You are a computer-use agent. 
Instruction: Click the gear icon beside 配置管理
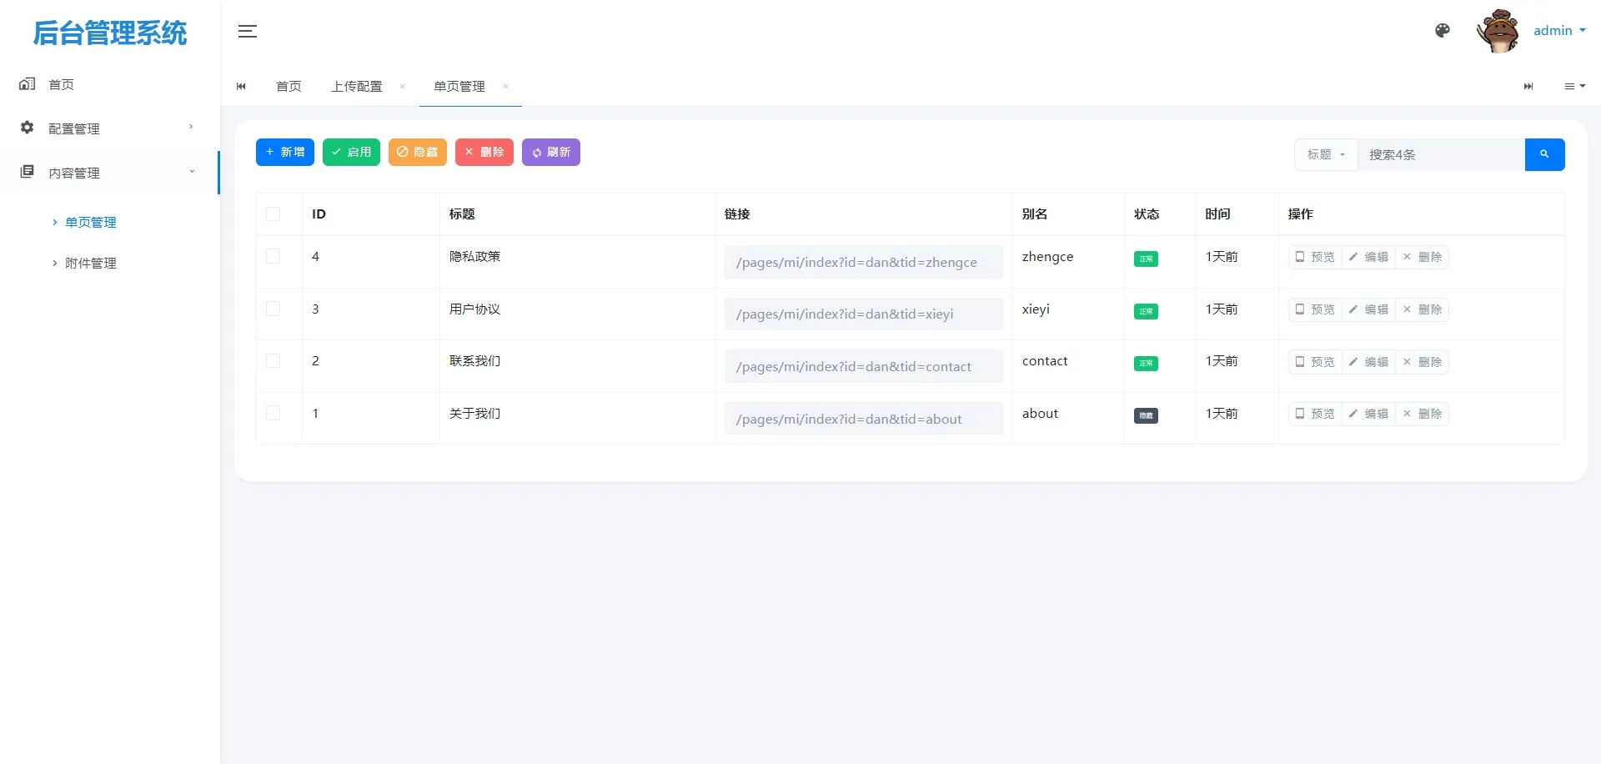[26, 128]
